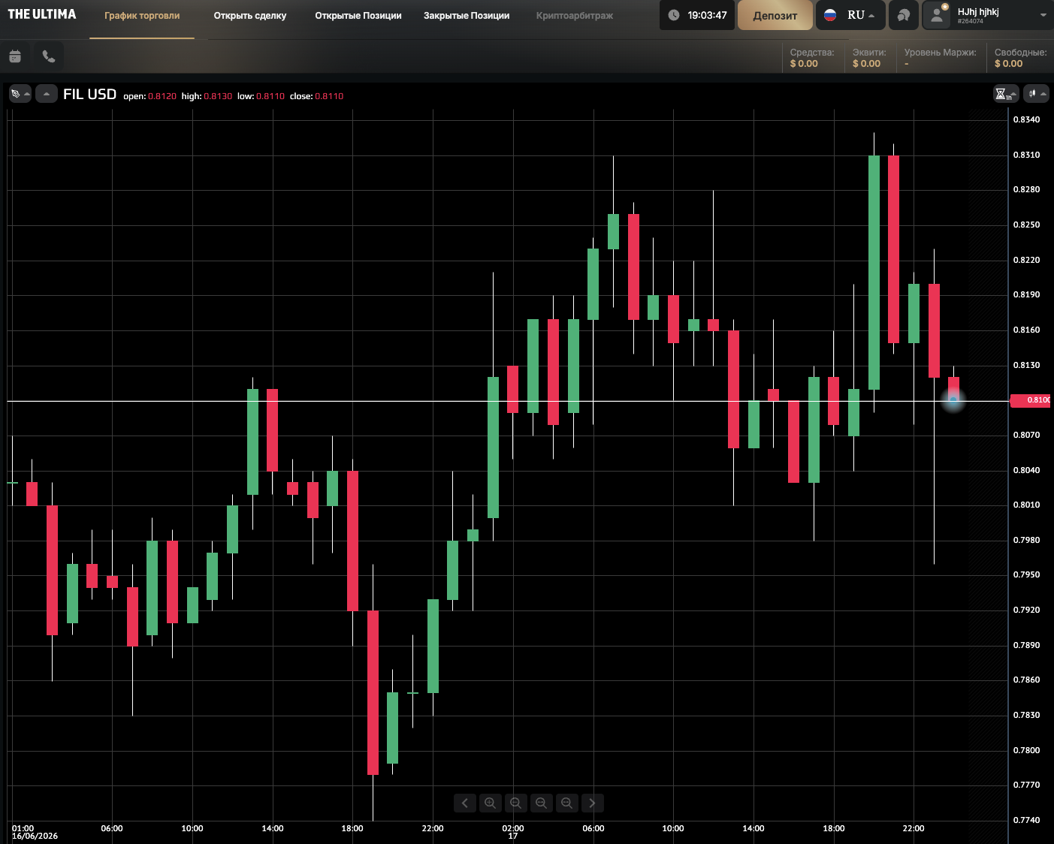Open the 1h timeframe dropdown
This screenshot has width=1054, height=844.
click(1005, 94)
